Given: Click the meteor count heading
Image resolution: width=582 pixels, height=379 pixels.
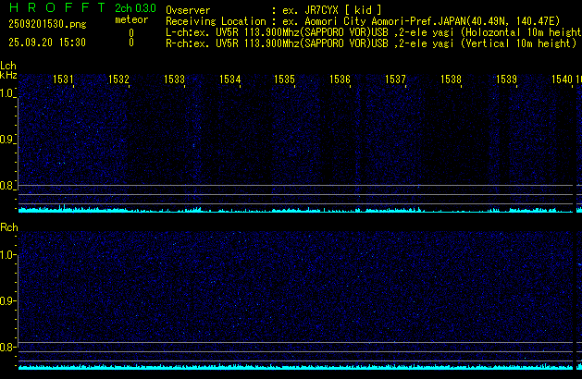Looking at the screenshot, I should click(x=130, y=19).
